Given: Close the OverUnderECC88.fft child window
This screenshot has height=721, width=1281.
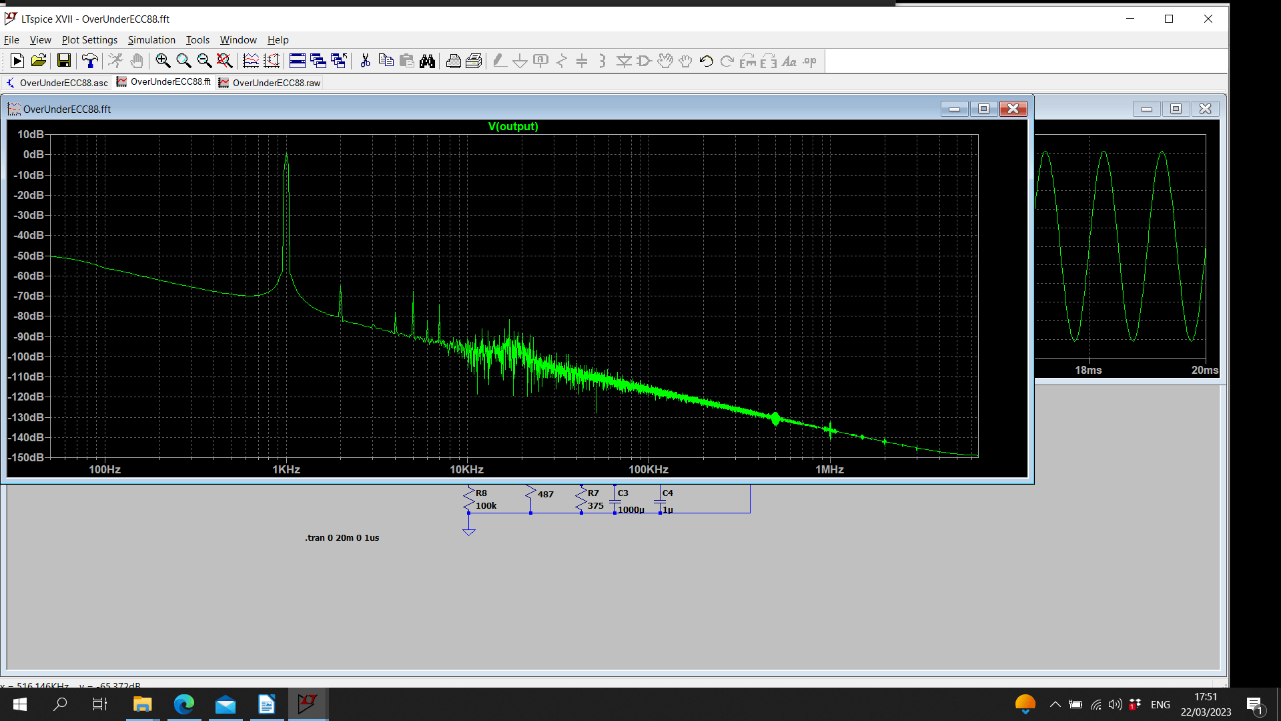Looking at the screenshot, I should click(1013, 109).
